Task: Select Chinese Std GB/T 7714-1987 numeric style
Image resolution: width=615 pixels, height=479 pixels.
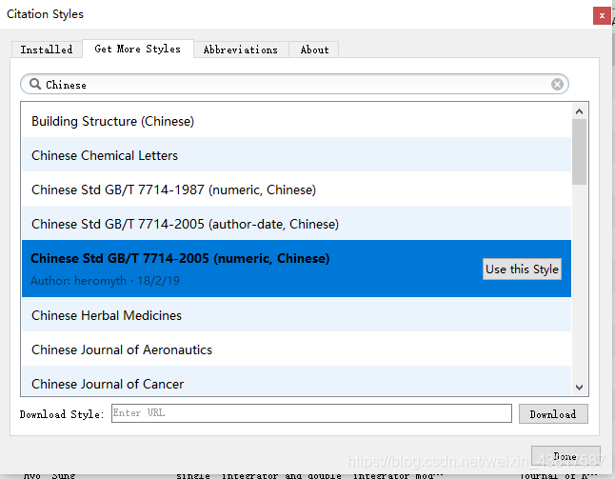Action: 296,190
